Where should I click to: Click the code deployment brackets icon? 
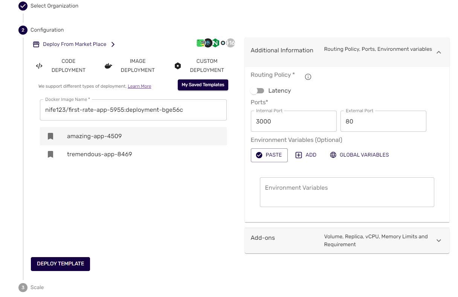click(39, 66)
